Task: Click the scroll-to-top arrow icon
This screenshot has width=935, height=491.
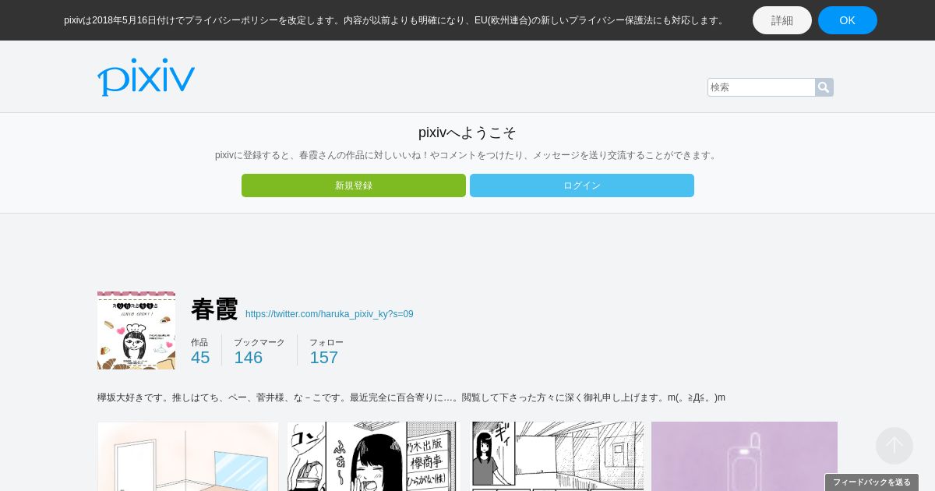Action: coord(894,446)
